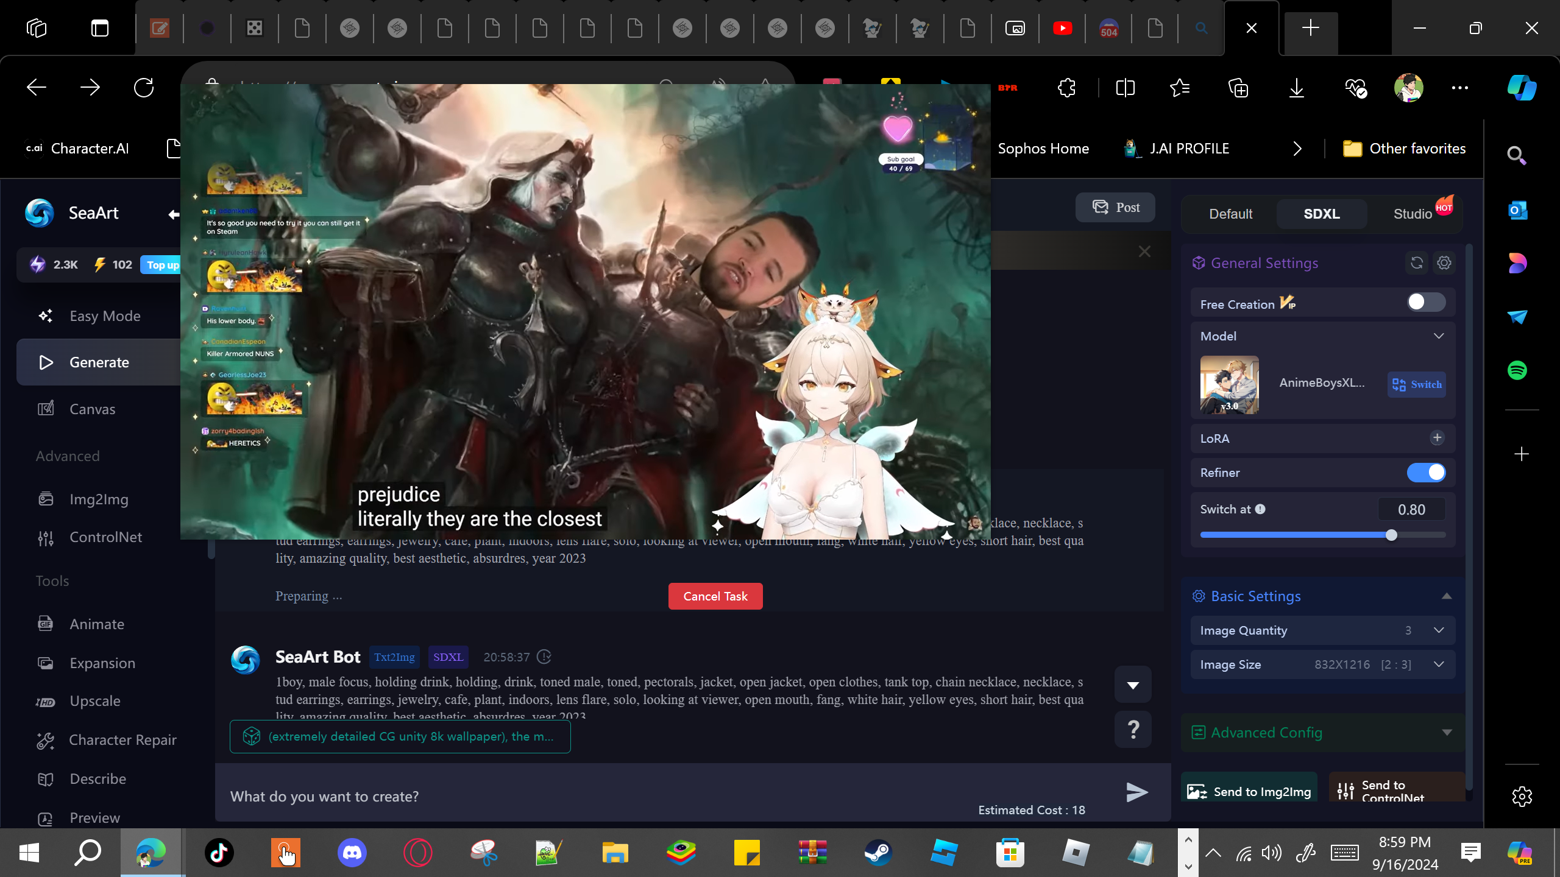Click the Preview icon in sidebar
The height and width of the screenshot is (877, 1560).
click(46, 818)
